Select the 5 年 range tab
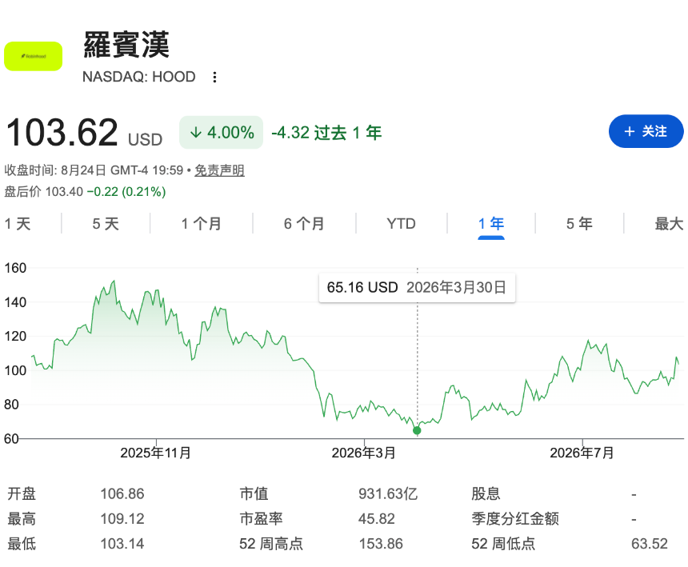 pyautogui.click(x=579, y=224)
